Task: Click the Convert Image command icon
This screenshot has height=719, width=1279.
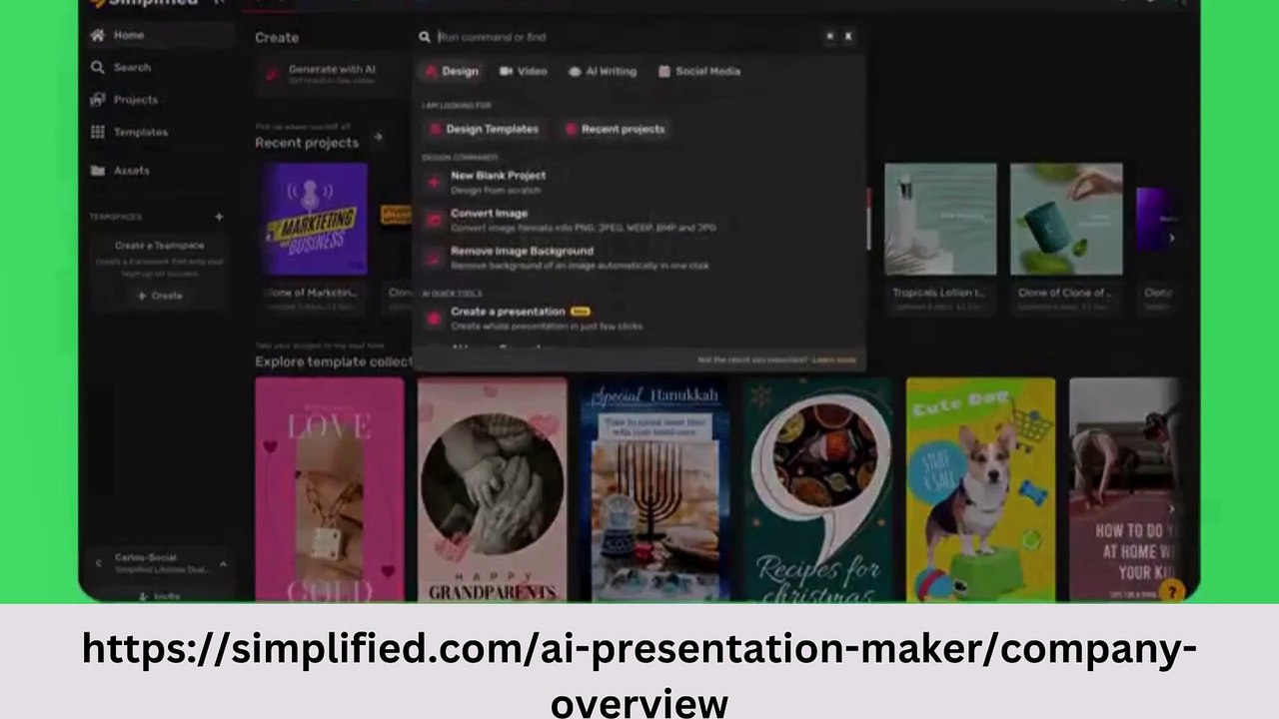Action: tap(434, 220)
